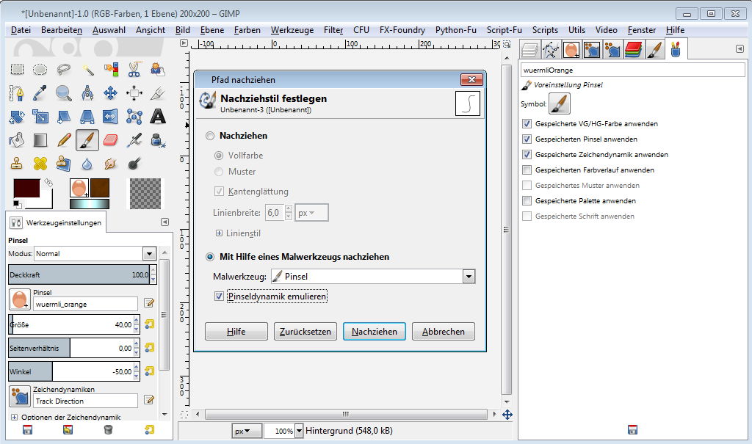Click the Deckkraft opacity slider
The image size is (752, 444).
click(79, 274)
